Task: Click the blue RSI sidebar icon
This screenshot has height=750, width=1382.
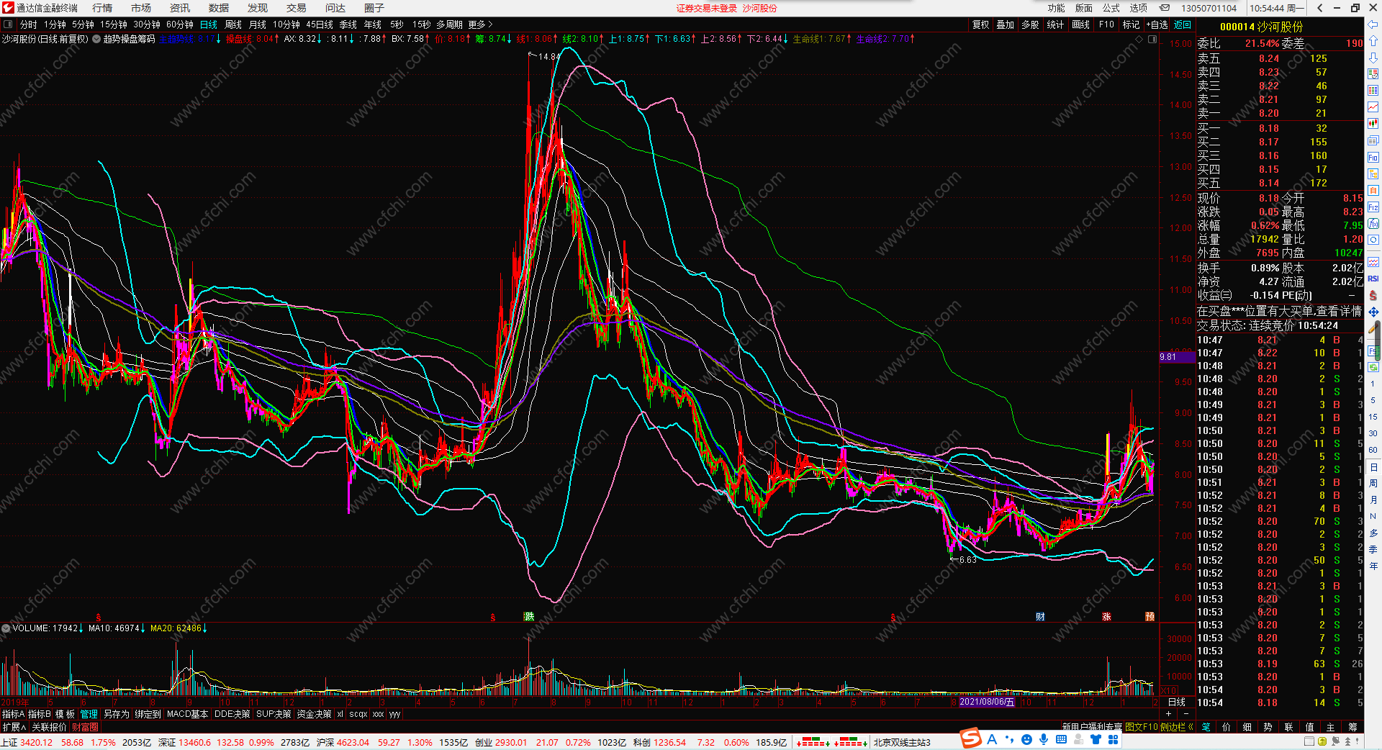Action: coord(1373,279)
